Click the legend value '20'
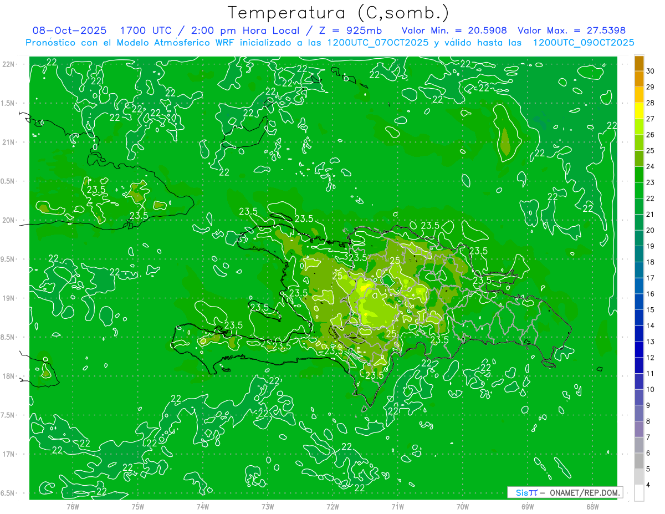The image size is (665, 514). tap(651, 230)
